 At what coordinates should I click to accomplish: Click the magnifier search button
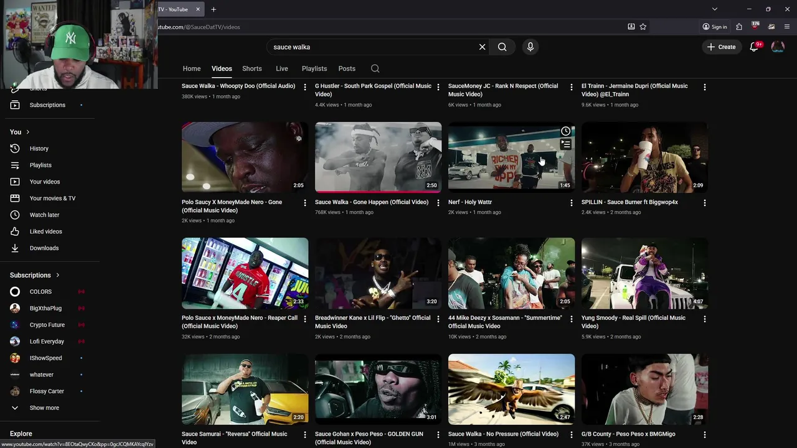(x=502, y=47)
